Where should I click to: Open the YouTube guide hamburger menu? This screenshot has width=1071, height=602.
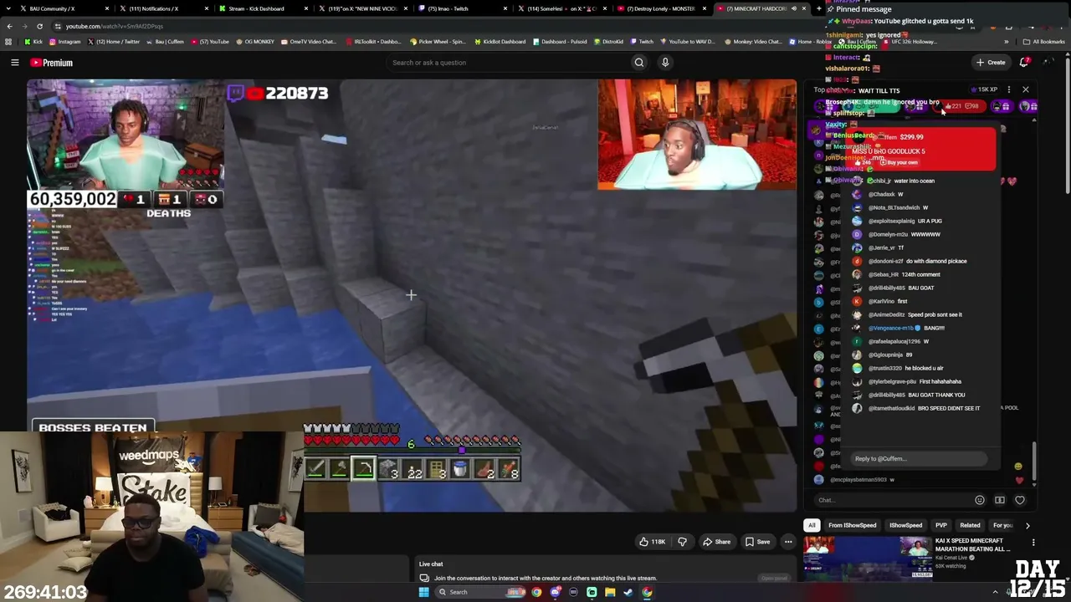pyautogui.click(x=14, y=63)
